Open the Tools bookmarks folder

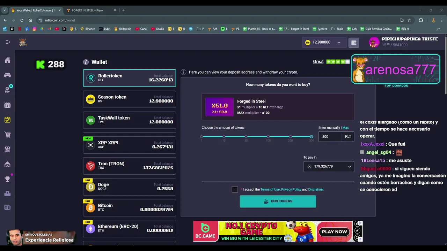pos(337,29)
